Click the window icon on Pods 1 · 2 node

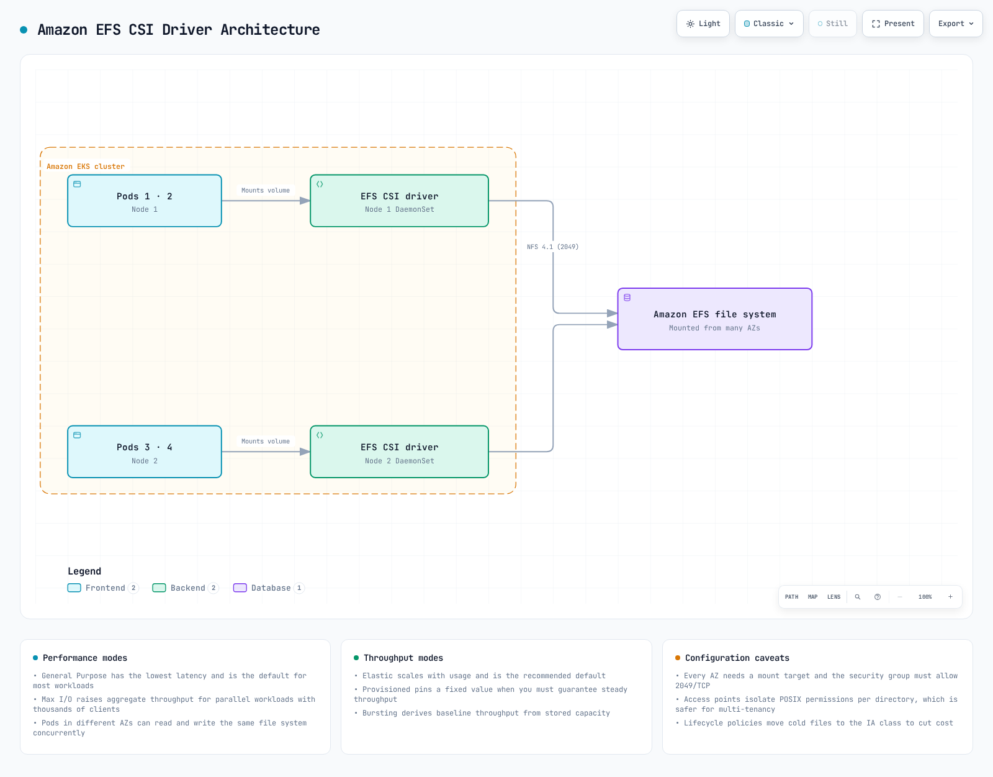[77, 184]
